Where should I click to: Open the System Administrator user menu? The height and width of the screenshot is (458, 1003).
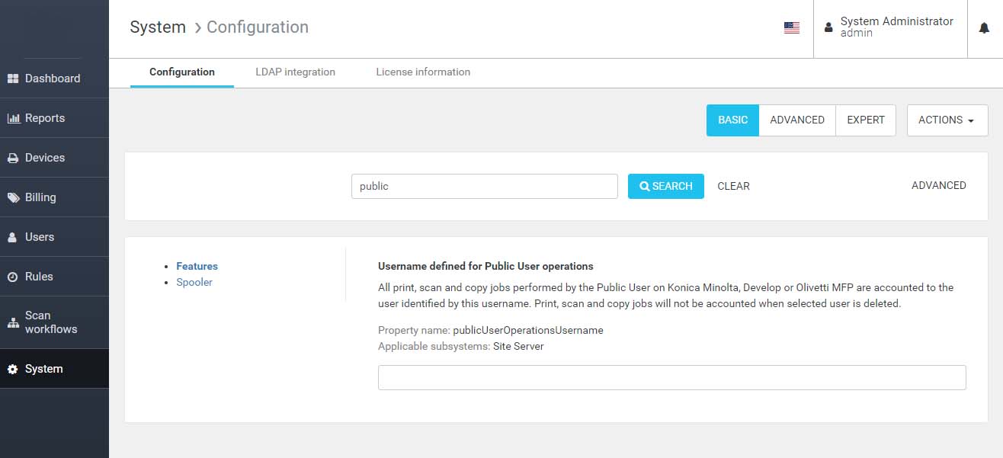click(890, 27)
